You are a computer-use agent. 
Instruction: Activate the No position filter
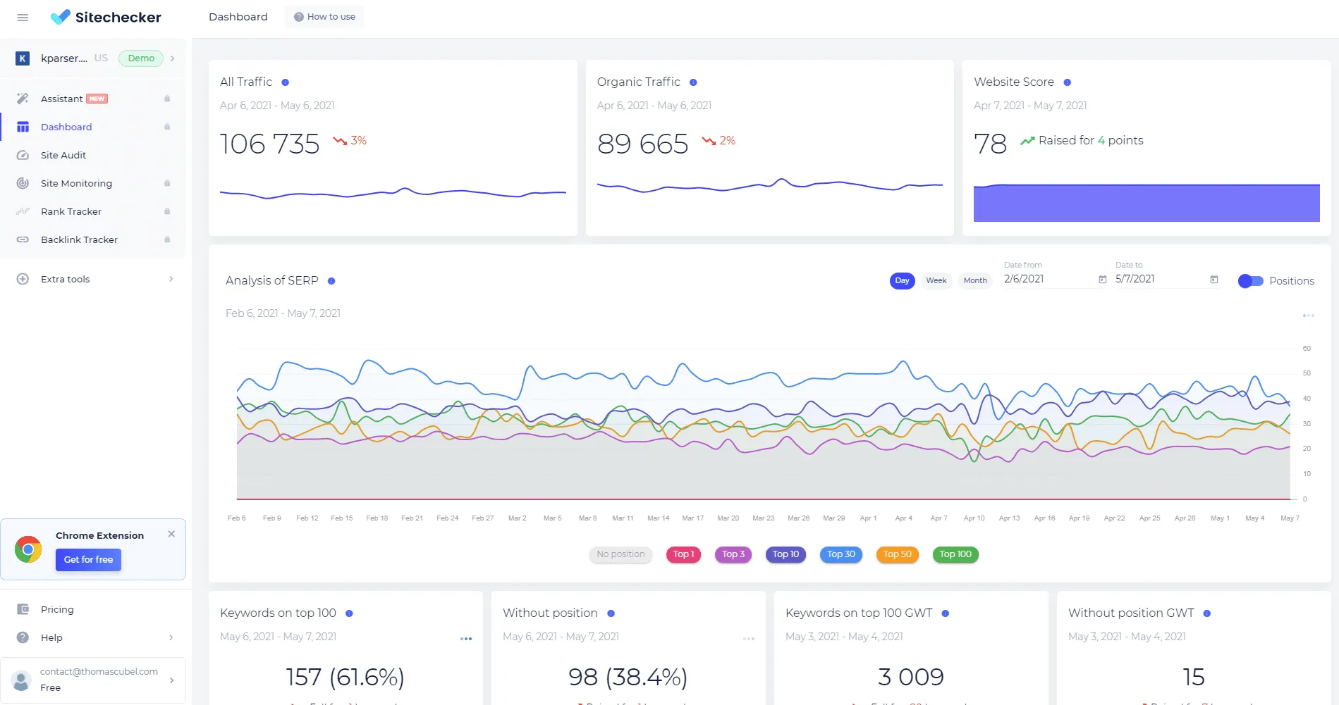click(x=620, y=554)
